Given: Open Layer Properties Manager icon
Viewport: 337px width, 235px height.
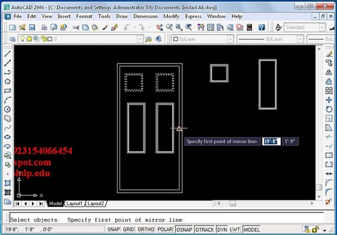Looking at the screenshot, I should (x=12, y=39).
